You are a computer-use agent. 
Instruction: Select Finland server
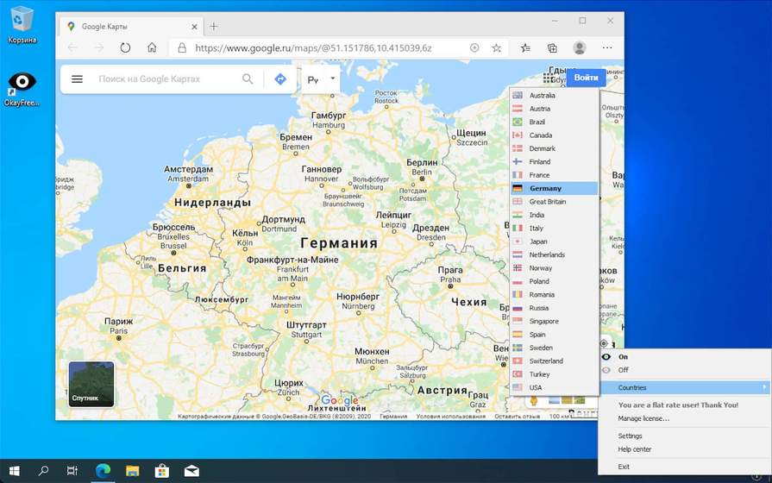tap(555, 162)
